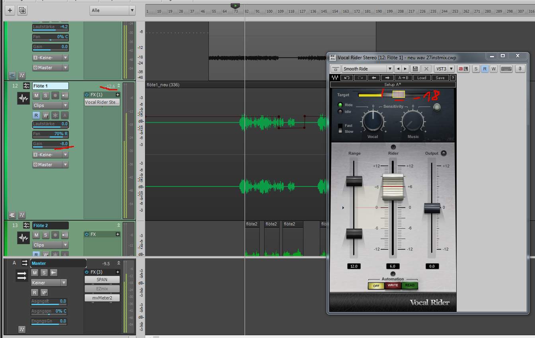Screen dimensions: 535x338
Task: Add a new track with the plus button
Action: click(x=10, y=10)
